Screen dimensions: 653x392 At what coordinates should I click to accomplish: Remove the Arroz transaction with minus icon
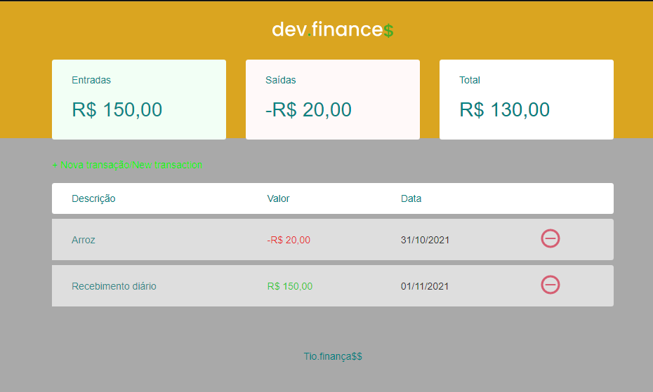click(550, 238)
